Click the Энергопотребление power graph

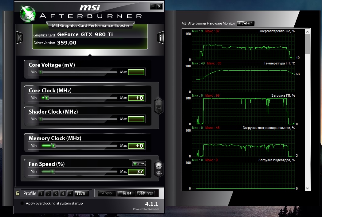pyautogui.click(x=243, y=47)
